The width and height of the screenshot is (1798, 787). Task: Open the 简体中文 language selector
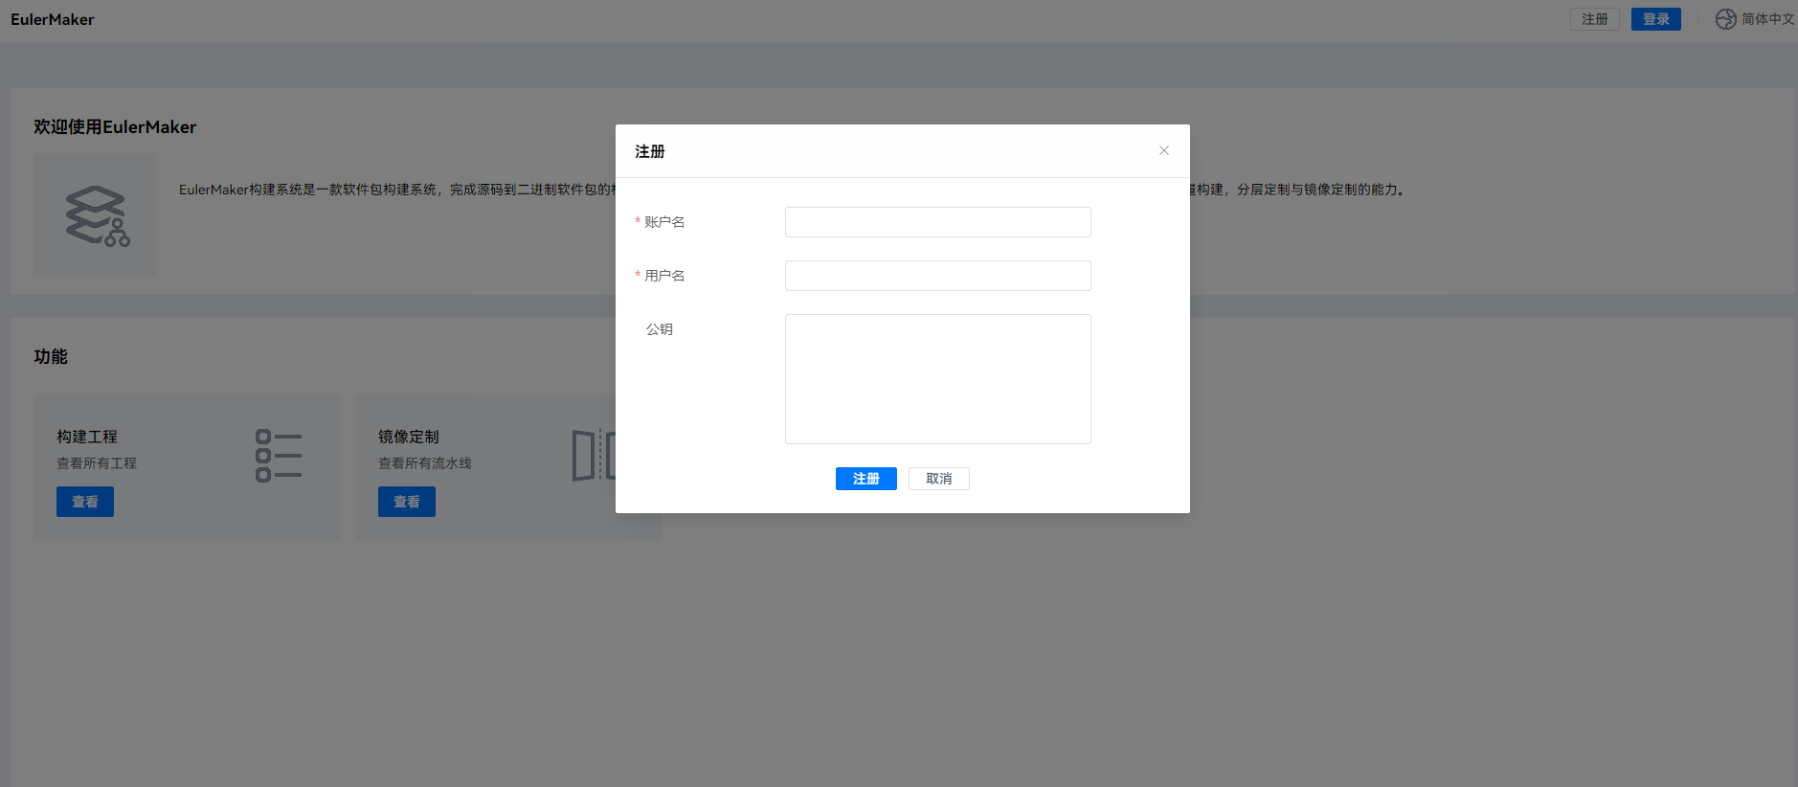point(1766,19)
